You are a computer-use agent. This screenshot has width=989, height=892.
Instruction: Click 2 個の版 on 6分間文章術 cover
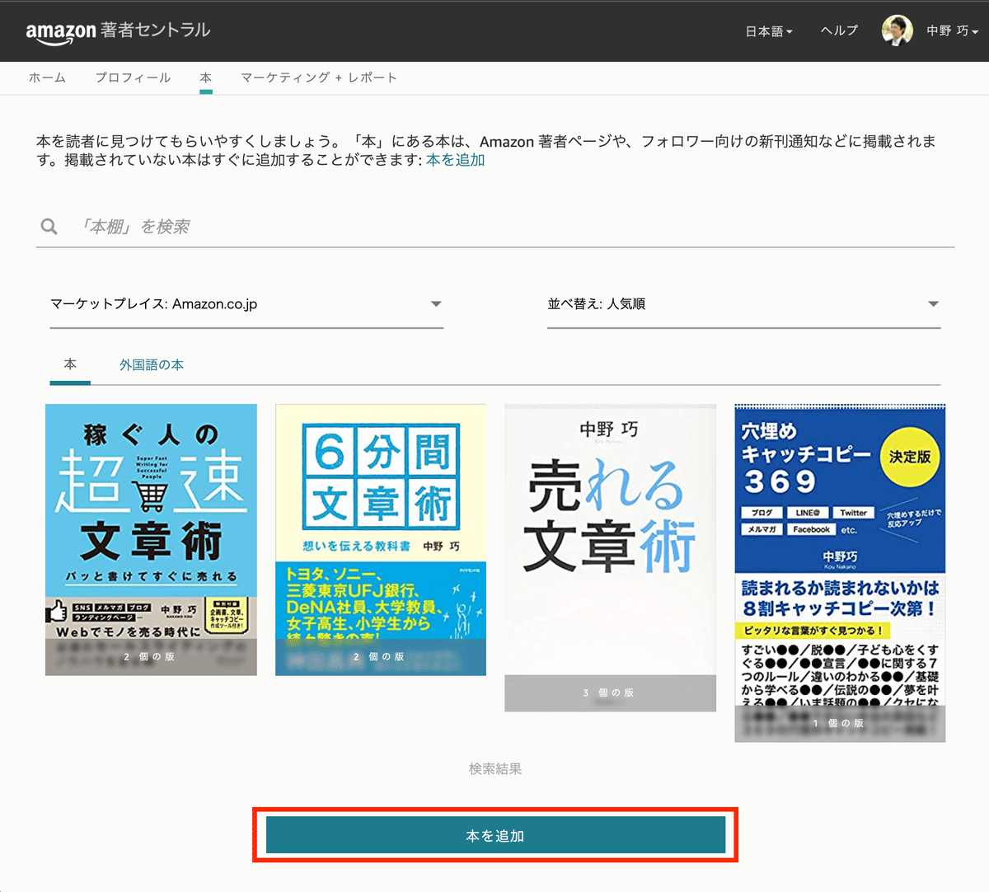click(x=379, y=657)
